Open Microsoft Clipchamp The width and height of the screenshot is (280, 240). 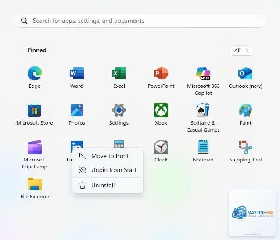point(35,147)
